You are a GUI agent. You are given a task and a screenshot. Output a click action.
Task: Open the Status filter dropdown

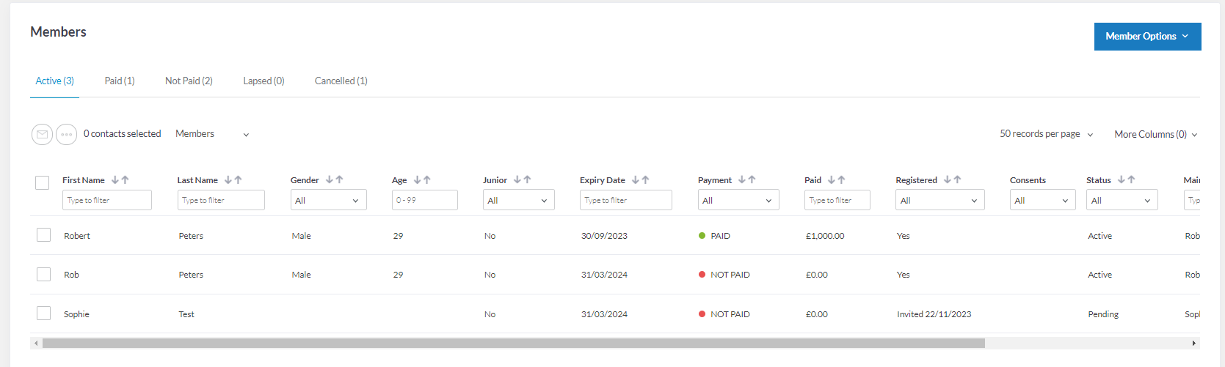pos(1122,200)
